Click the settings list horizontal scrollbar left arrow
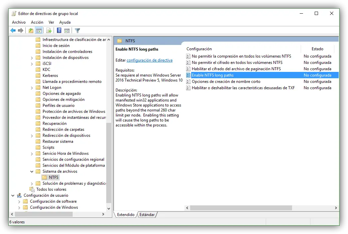This screenshot has width=348, height=234. click(187, 208)
